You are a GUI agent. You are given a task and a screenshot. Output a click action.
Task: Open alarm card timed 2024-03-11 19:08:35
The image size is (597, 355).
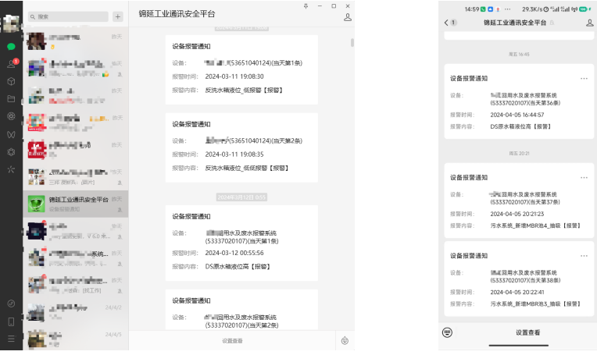click(x=241, y=147)
